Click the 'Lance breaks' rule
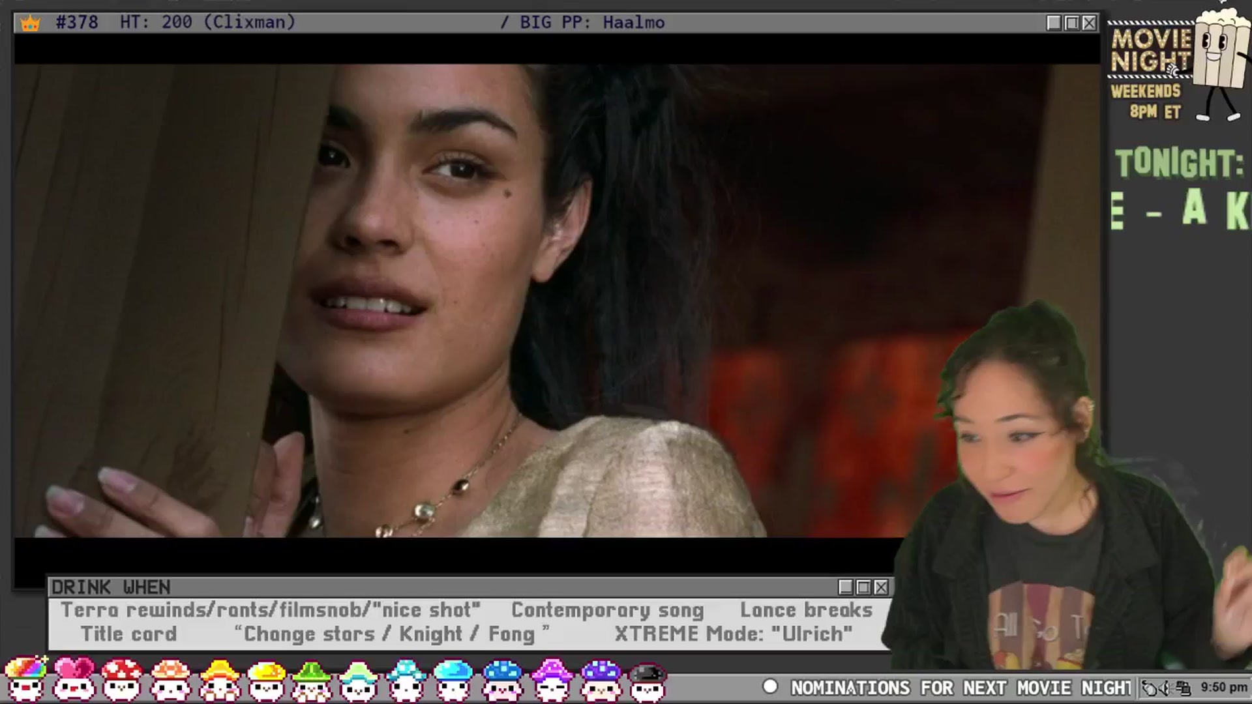The image size is (1252, 704). 806,610
